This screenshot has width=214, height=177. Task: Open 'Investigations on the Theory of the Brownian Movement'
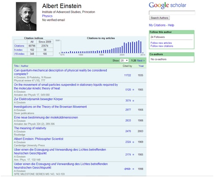[50, 107]
